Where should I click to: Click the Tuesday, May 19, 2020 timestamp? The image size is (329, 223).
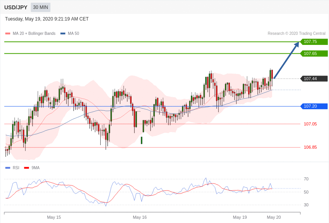47,19
